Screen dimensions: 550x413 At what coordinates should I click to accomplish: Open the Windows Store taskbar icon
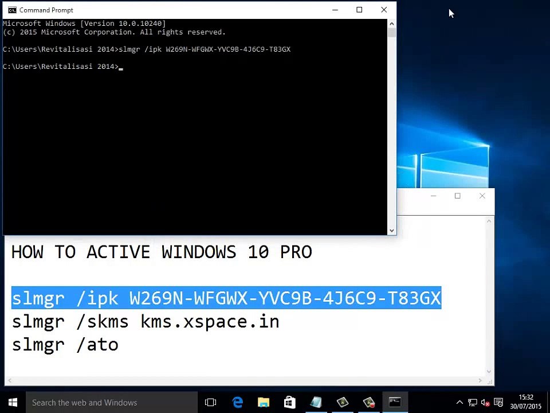pyautogui.click(x=290, y=403)
